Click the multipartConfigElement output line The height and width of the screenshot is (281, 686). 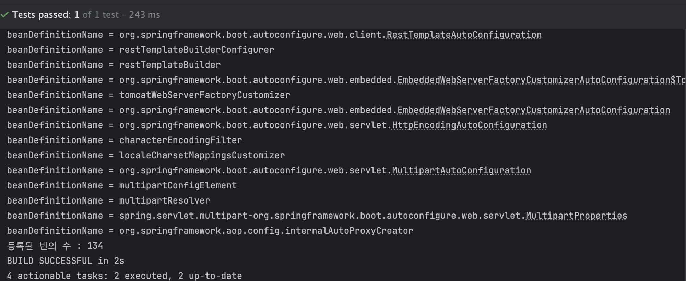(122, 186)
